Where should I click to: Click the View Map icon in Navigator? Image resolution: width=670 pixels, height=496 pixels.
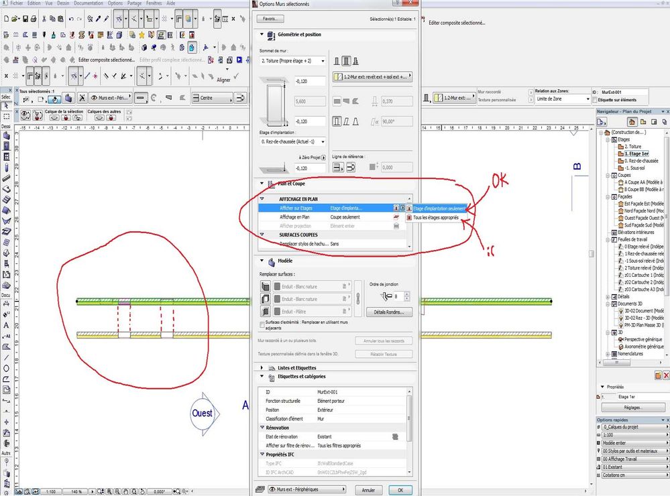pos(643,122)
